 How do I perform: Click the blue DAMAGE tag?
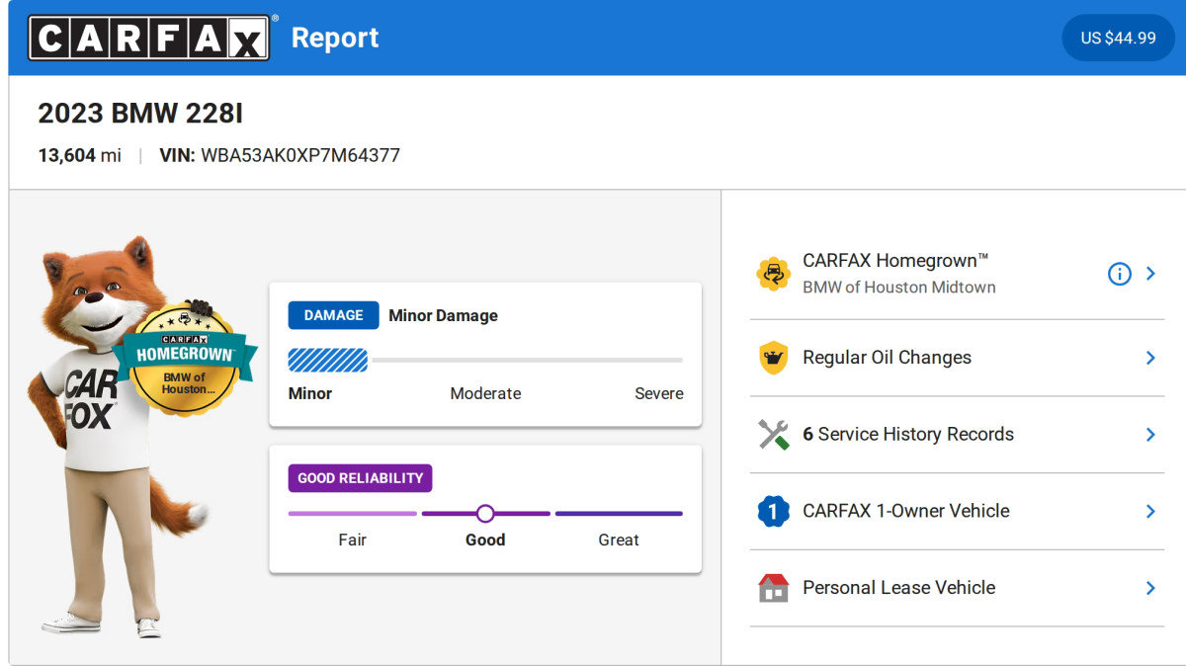tap(333, 315)
